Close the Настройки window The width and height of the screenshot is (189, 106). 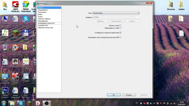click(149, 3)
